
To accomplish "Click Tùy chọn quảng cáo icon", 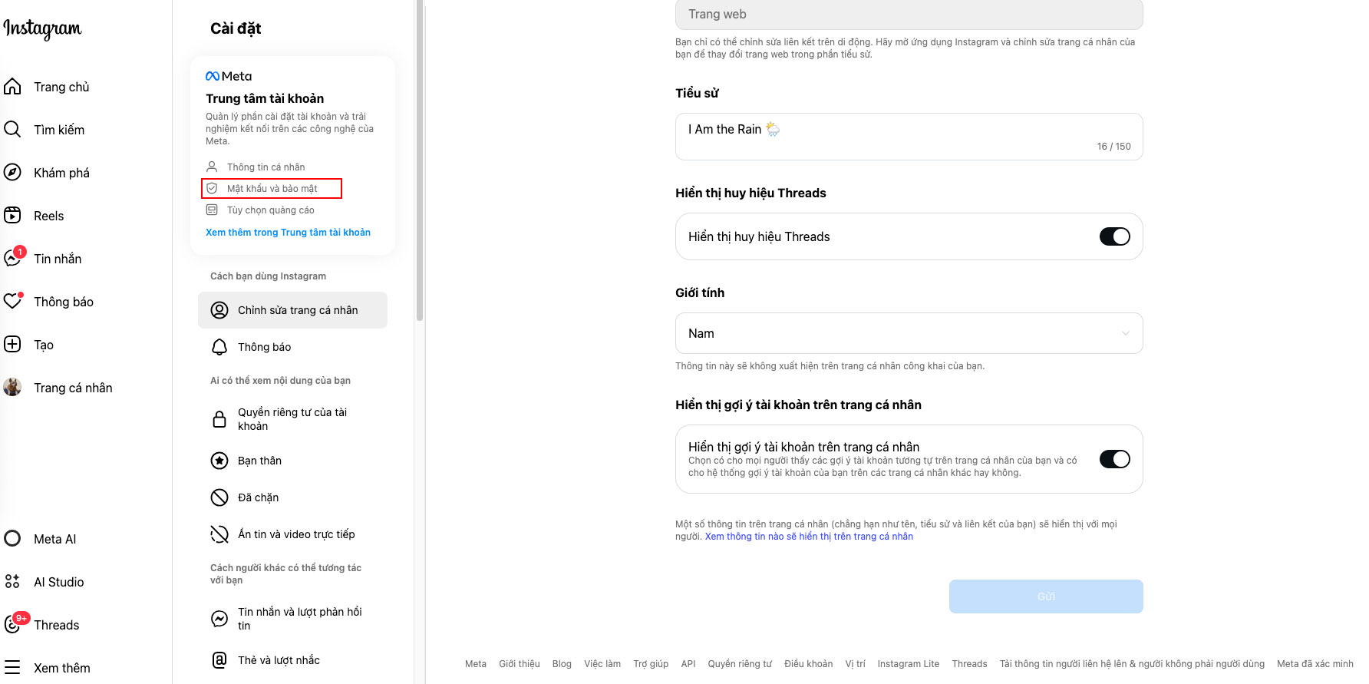I will pyautogui.click(x=212, y=210).
